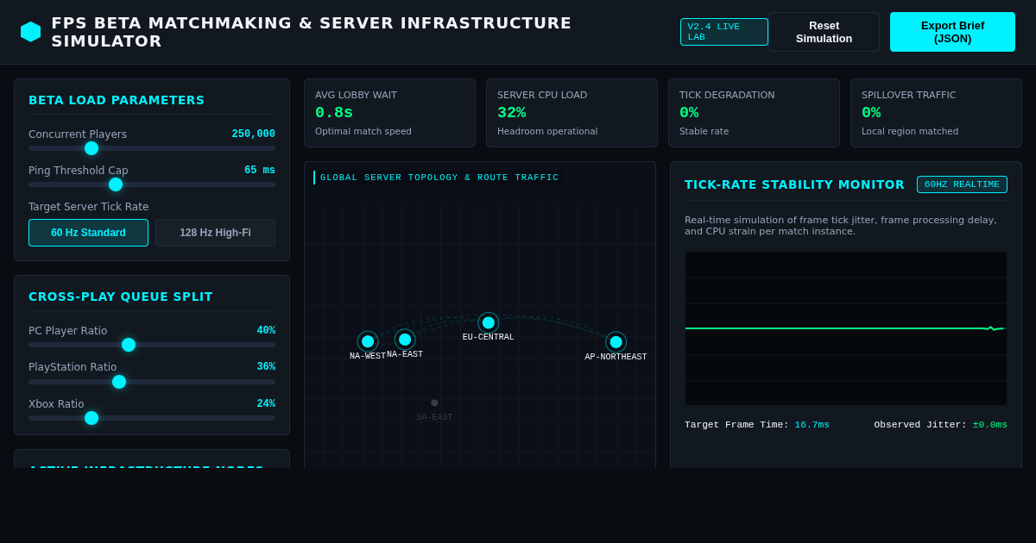Open the Server CPU Load metric card
The image size is (1036, 543).
click(x=572, y=113)
